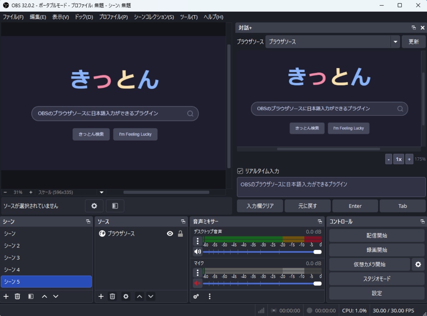Screen dimensions: 427x316
Task: Open advanced audio settings gear in mixer
Action: point(196,296)
